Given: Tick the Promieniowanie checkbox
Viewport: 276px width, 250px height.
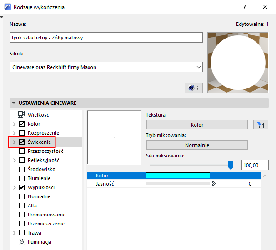Looking at the screenshot, I should pyautogui.click(x=22, y=215).
